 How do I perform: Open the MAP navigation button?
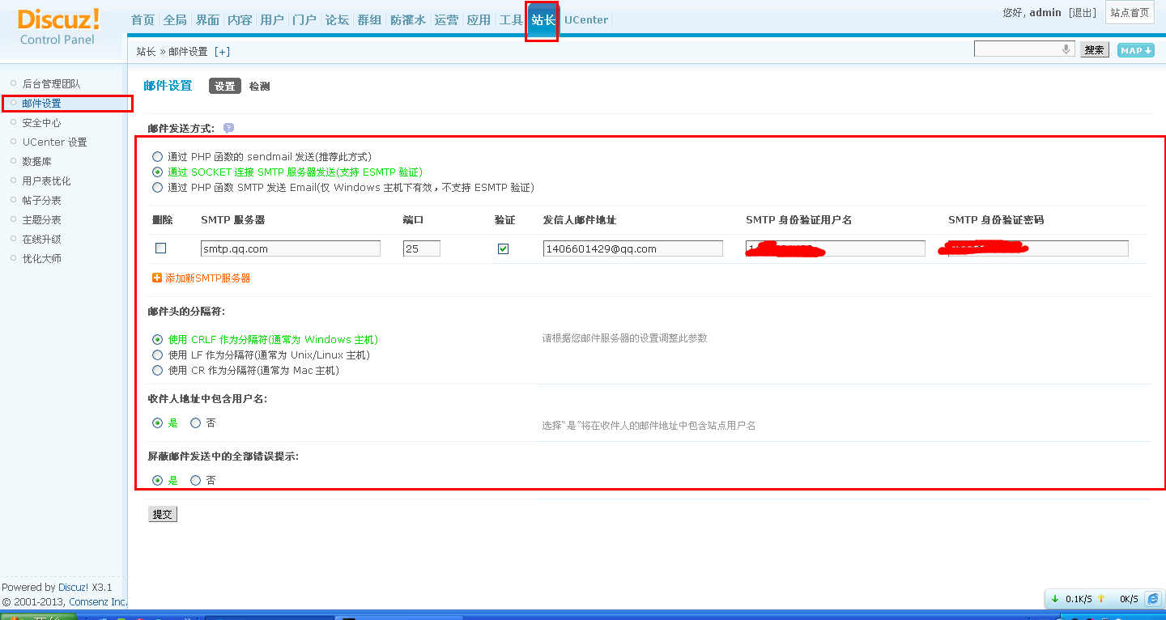point(1135,50)
